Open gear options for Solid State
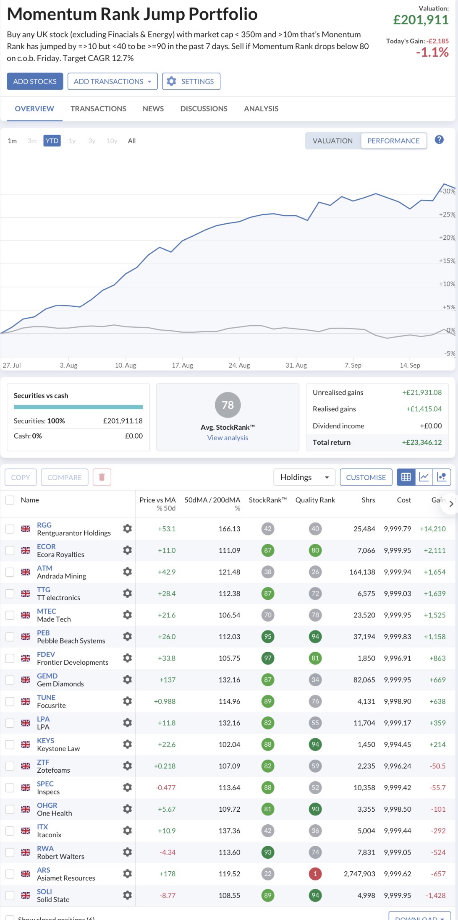458x920 pixels. click(128, 895)
